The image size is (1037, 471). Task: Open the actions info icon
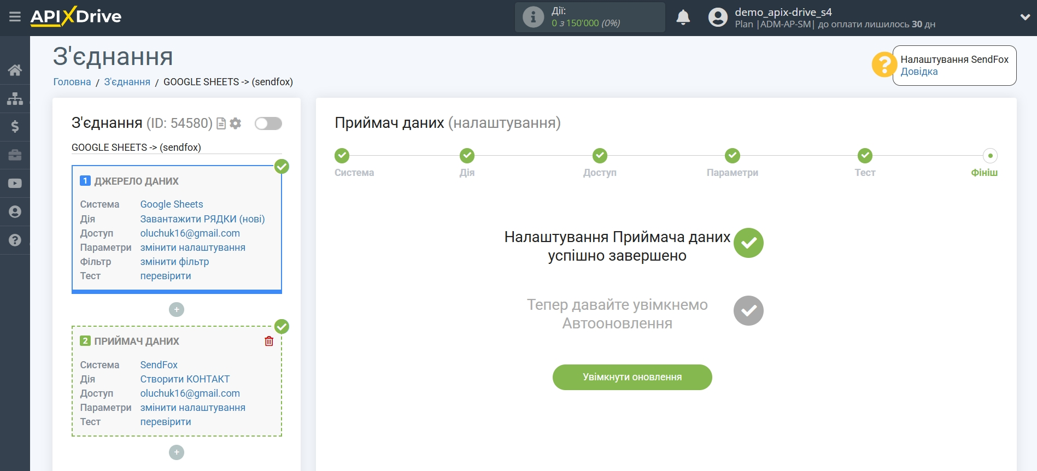[x=533, y=17]
